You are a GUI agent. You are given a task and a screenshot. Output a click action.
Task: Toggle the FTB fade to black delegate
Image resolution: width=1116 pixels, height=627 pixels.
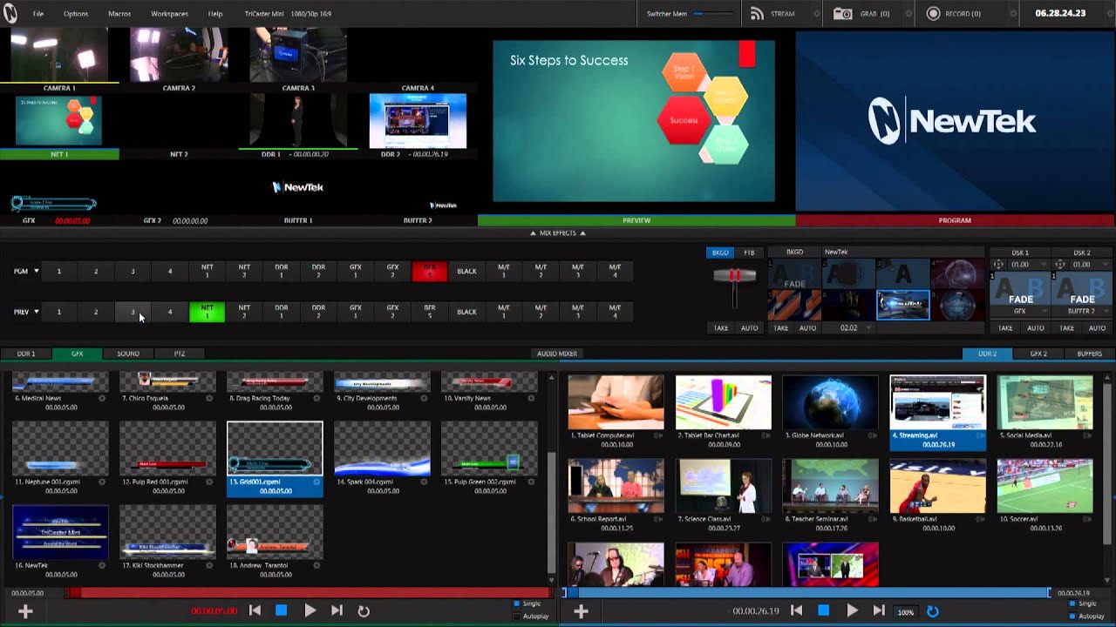(x=749, y=253)
